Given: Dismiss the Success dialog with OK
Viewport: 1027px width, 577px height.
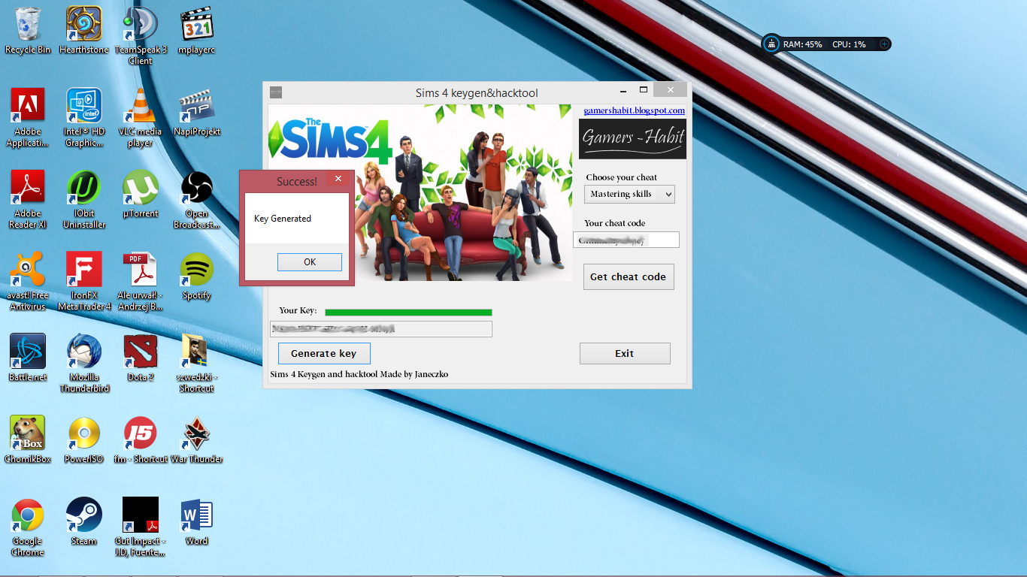Looking at the screenshot, I should pyautogui.click(x=309, y=261).
